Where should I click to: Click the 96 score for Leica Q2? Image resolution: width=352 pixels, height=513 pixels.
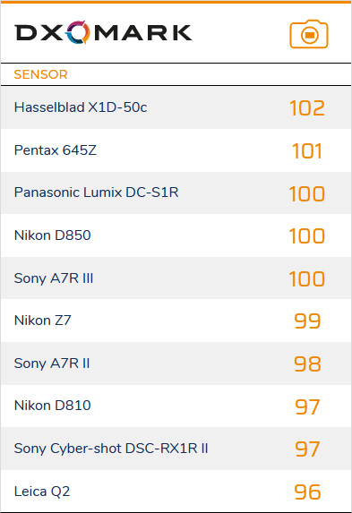307,492
